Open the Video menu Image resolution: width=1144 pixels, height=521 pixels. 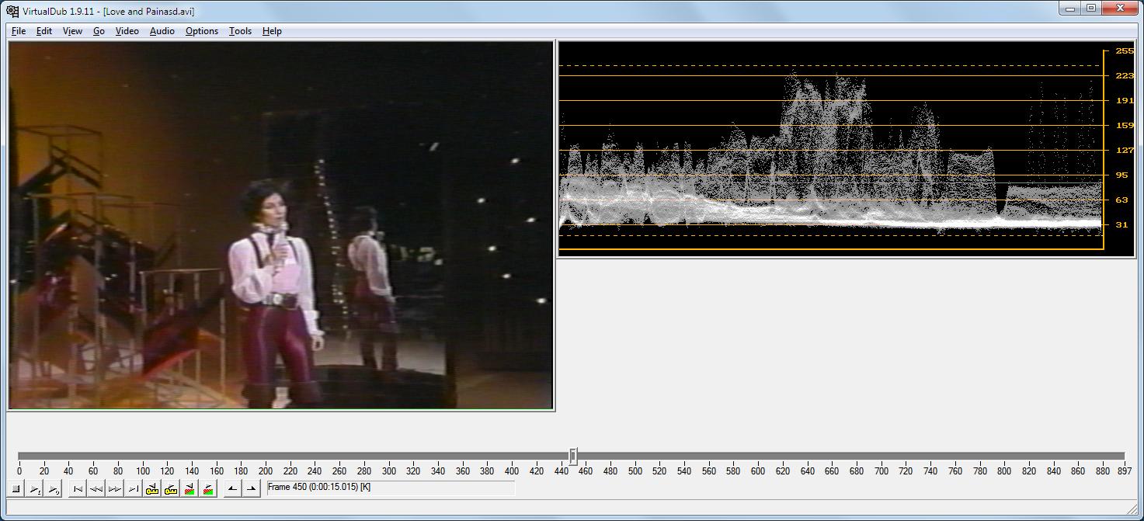click(x=127, y=31)
